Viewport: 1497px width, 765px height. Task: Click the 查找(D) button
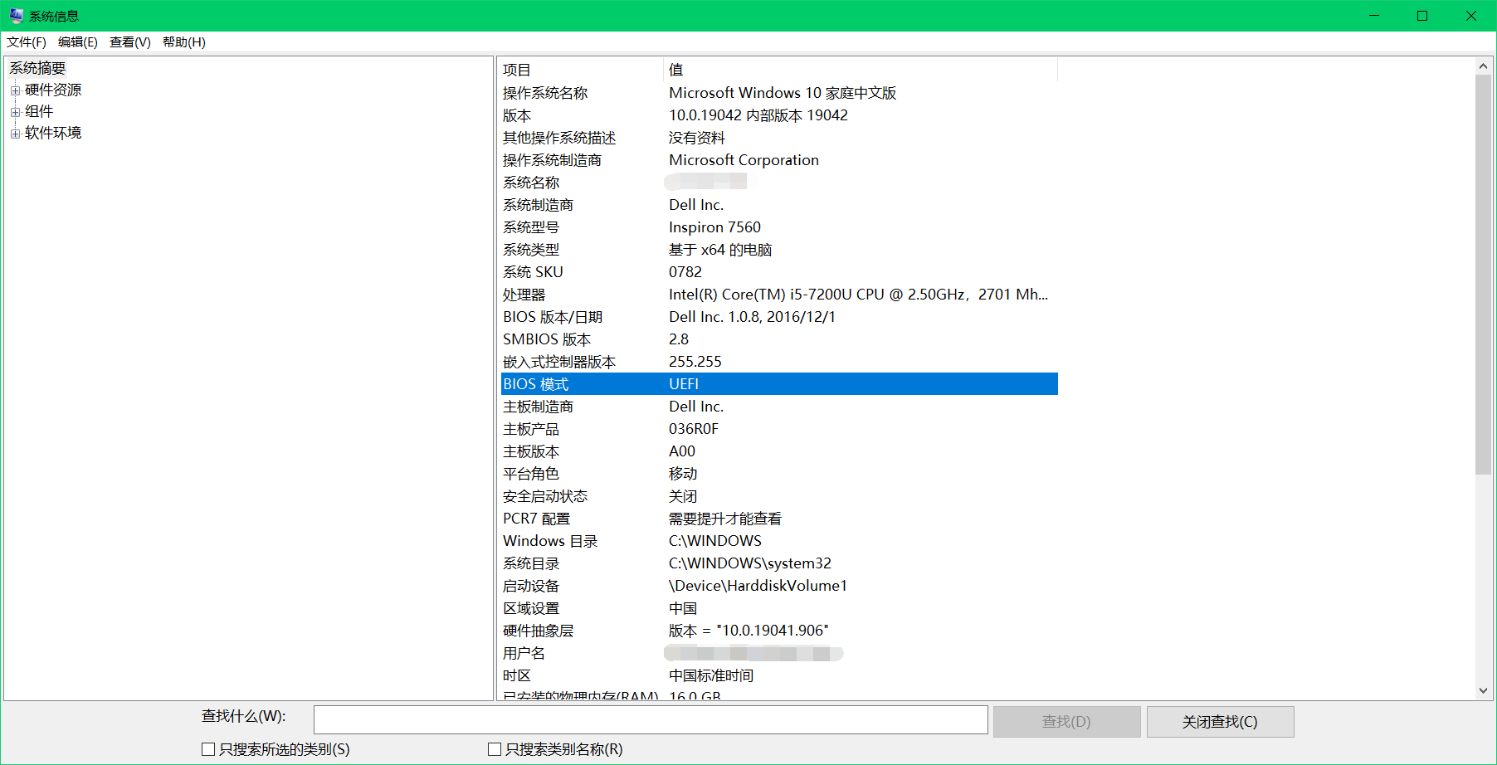1065,721
